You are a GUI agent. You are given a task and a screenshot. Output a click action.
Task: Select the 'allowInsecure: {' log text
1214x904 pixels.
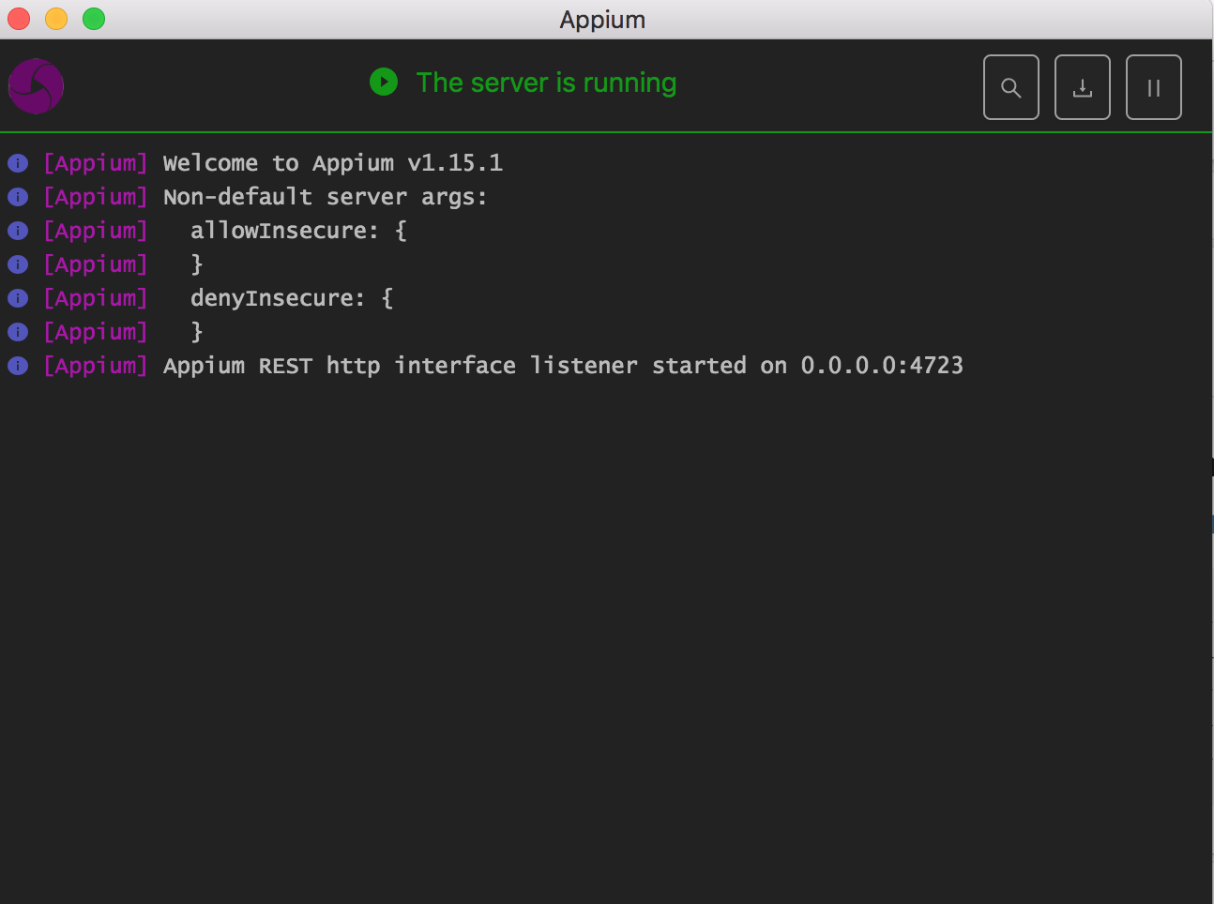pos(299,231)
